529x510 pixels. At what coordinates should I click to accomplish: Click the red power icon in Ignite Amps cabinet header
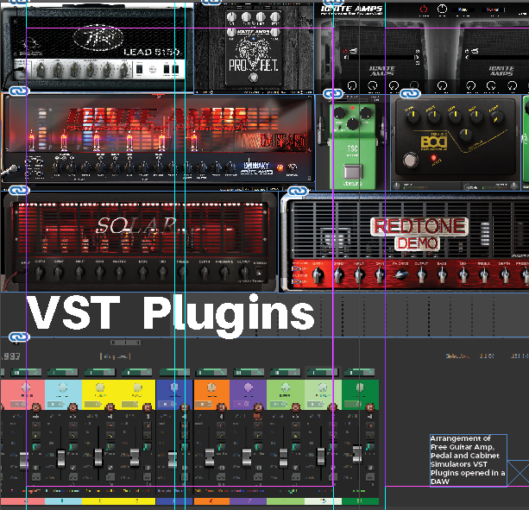point(424,9)
